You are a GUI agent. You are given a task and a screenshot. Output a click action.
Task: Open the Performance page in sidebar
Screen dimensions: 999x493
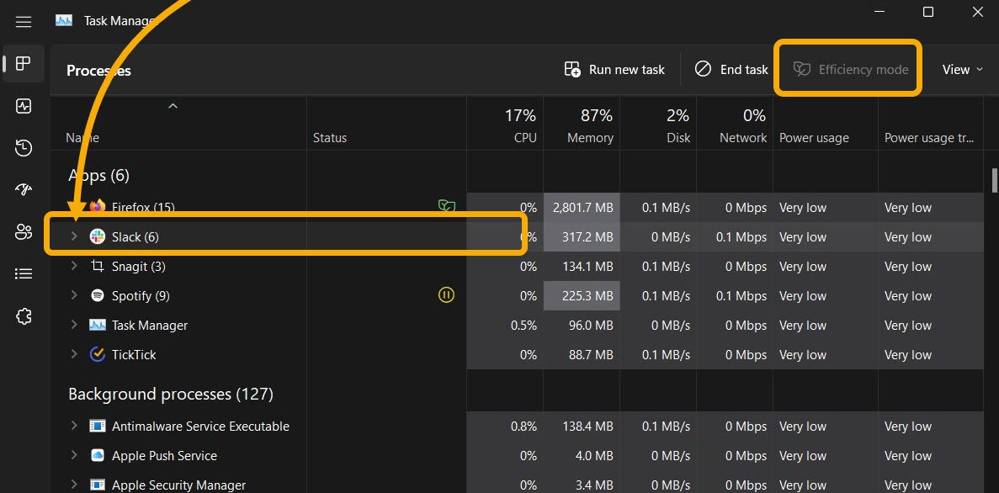click(24, 106)
